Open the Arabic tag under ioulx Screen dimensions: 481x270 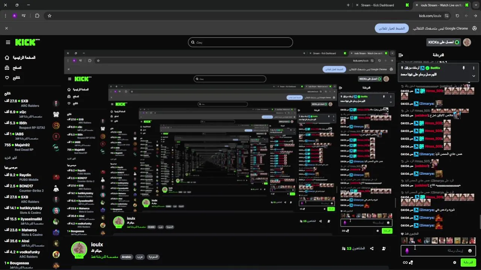click(127, 257)
